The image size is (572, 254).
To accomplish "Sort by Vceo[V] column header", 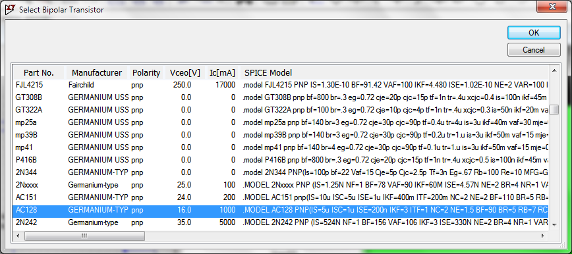I will click(x=185, y=72).
